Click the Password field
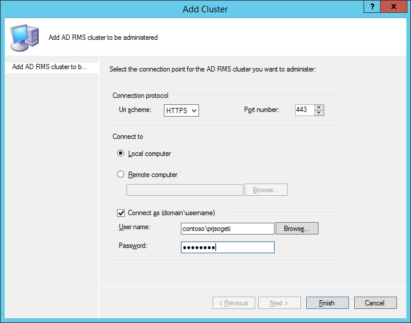The image size is (411, 323). pos(228,247)
